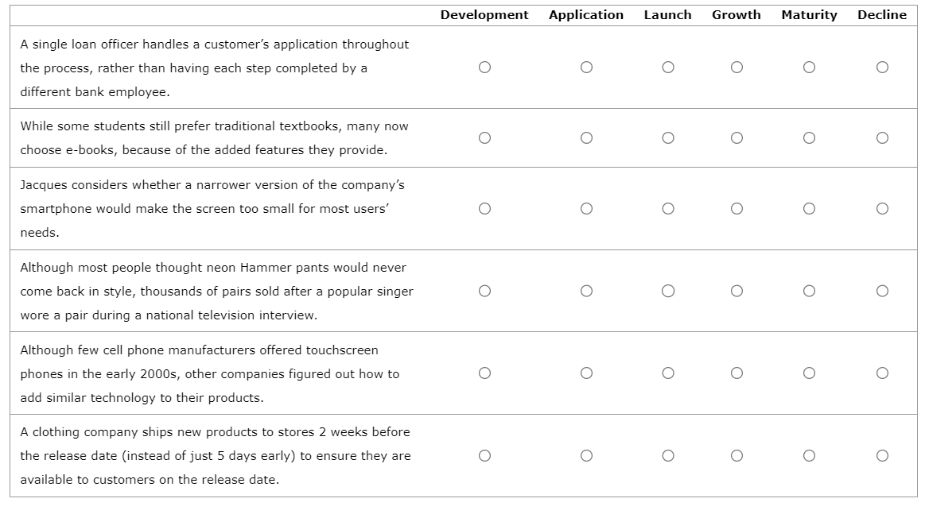Image resolution: width=925 pixels, height=514 pixels.
Task: Select Development for the loan officer question
Action: pos(485,68)
